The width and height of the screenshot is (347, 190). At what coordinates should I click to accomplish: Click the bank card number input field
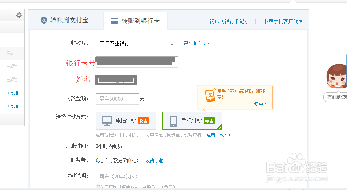pos(137,62)
